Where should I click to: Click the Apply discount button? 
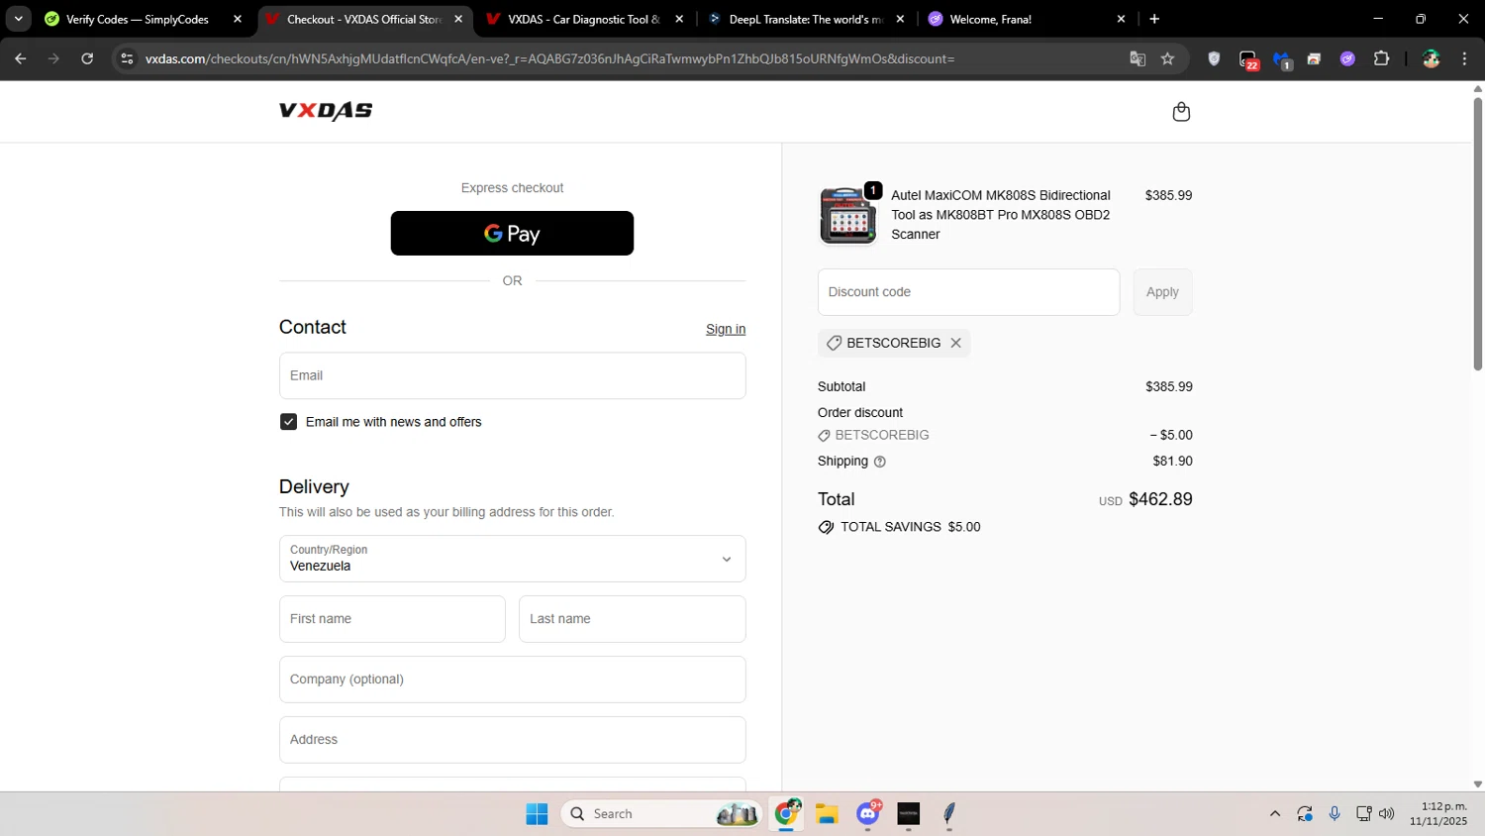(1162, 292)
